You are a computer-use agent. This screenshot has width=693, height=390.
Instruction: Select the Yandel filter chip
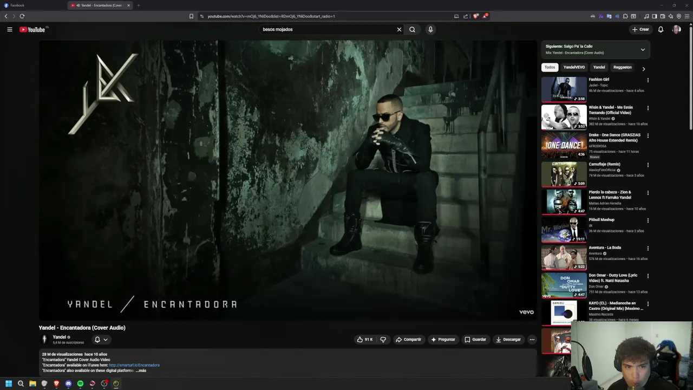pyautogui.click(x=599, y=67)
